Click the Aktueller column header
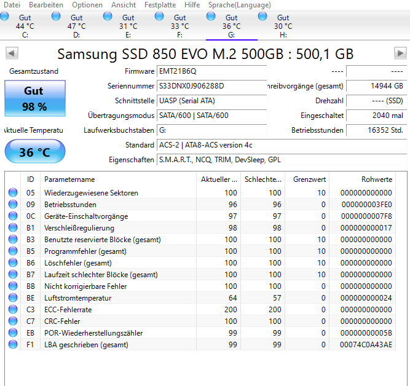 [x=219, y=179]
